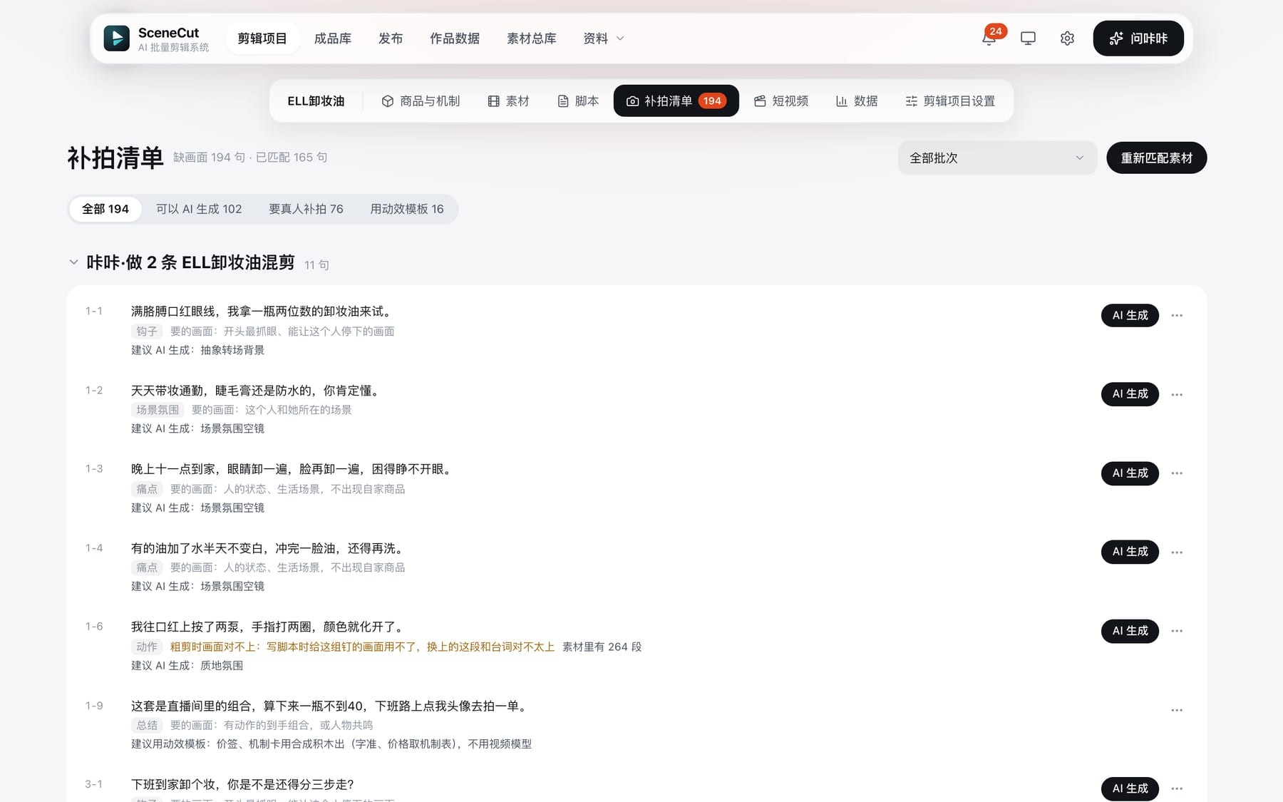Viewport: 1283px width, 802px height.
Task: Open 剪辑项目 in top navigation
Action: (x=262, y=38)
